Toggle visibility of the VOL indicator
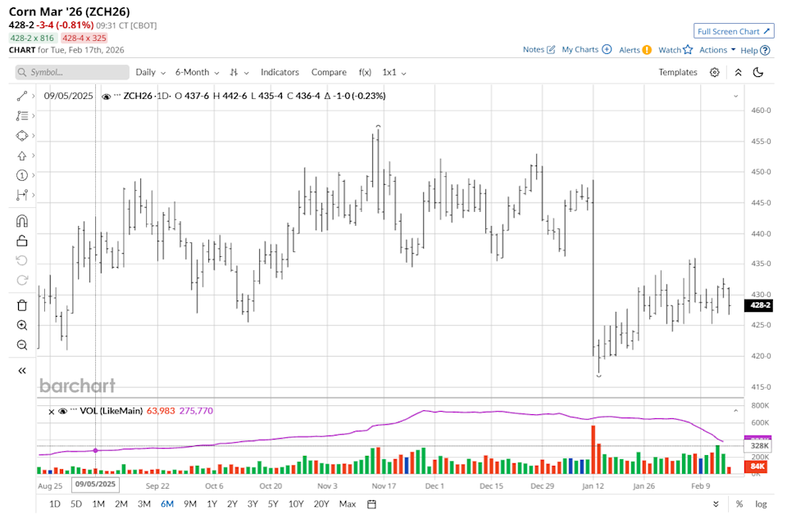Image resolution: width=787 pixels, height=519 pixels. click(x=65, y=411)
